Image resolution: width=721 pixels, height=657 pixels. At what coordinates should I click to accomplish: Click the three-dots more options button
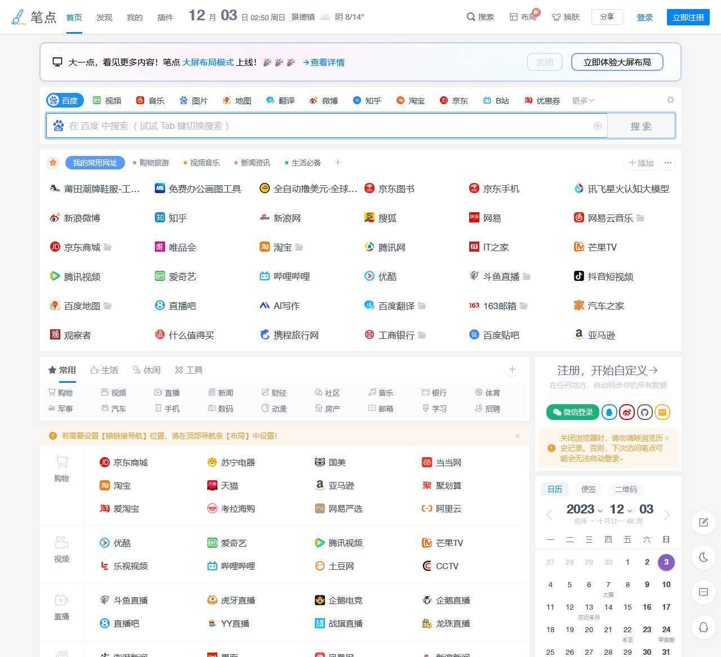(668, 163)
